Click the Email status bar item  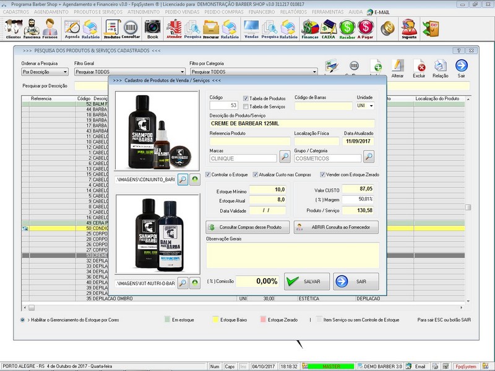click(x=416, y=366)
